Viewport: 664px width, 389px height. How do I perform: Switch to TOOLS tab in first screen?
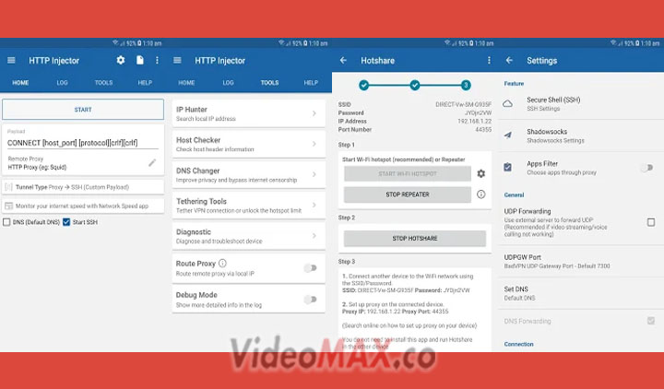[103, 83]
